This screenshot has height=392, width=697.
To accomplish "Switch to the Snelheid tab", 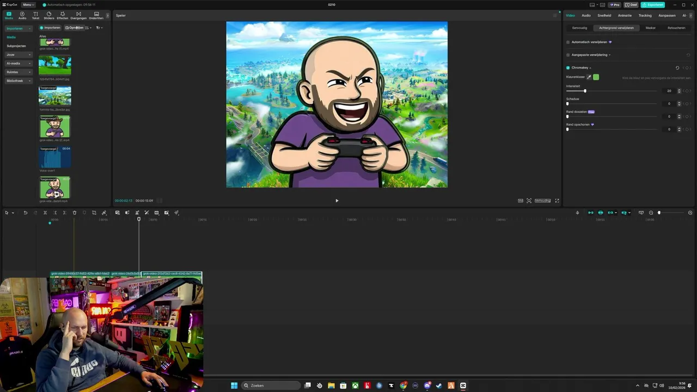I will point(604,15).
